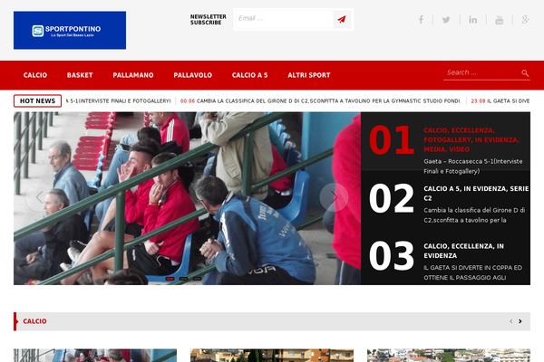Click the search magnifier icon
This screenshot has height=362, width=544.
(525, 72)
